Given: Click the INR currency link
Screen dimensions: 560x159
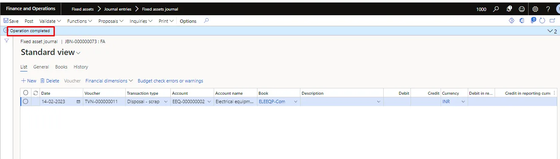Looking at the screenshot, I should pos(446,101).
